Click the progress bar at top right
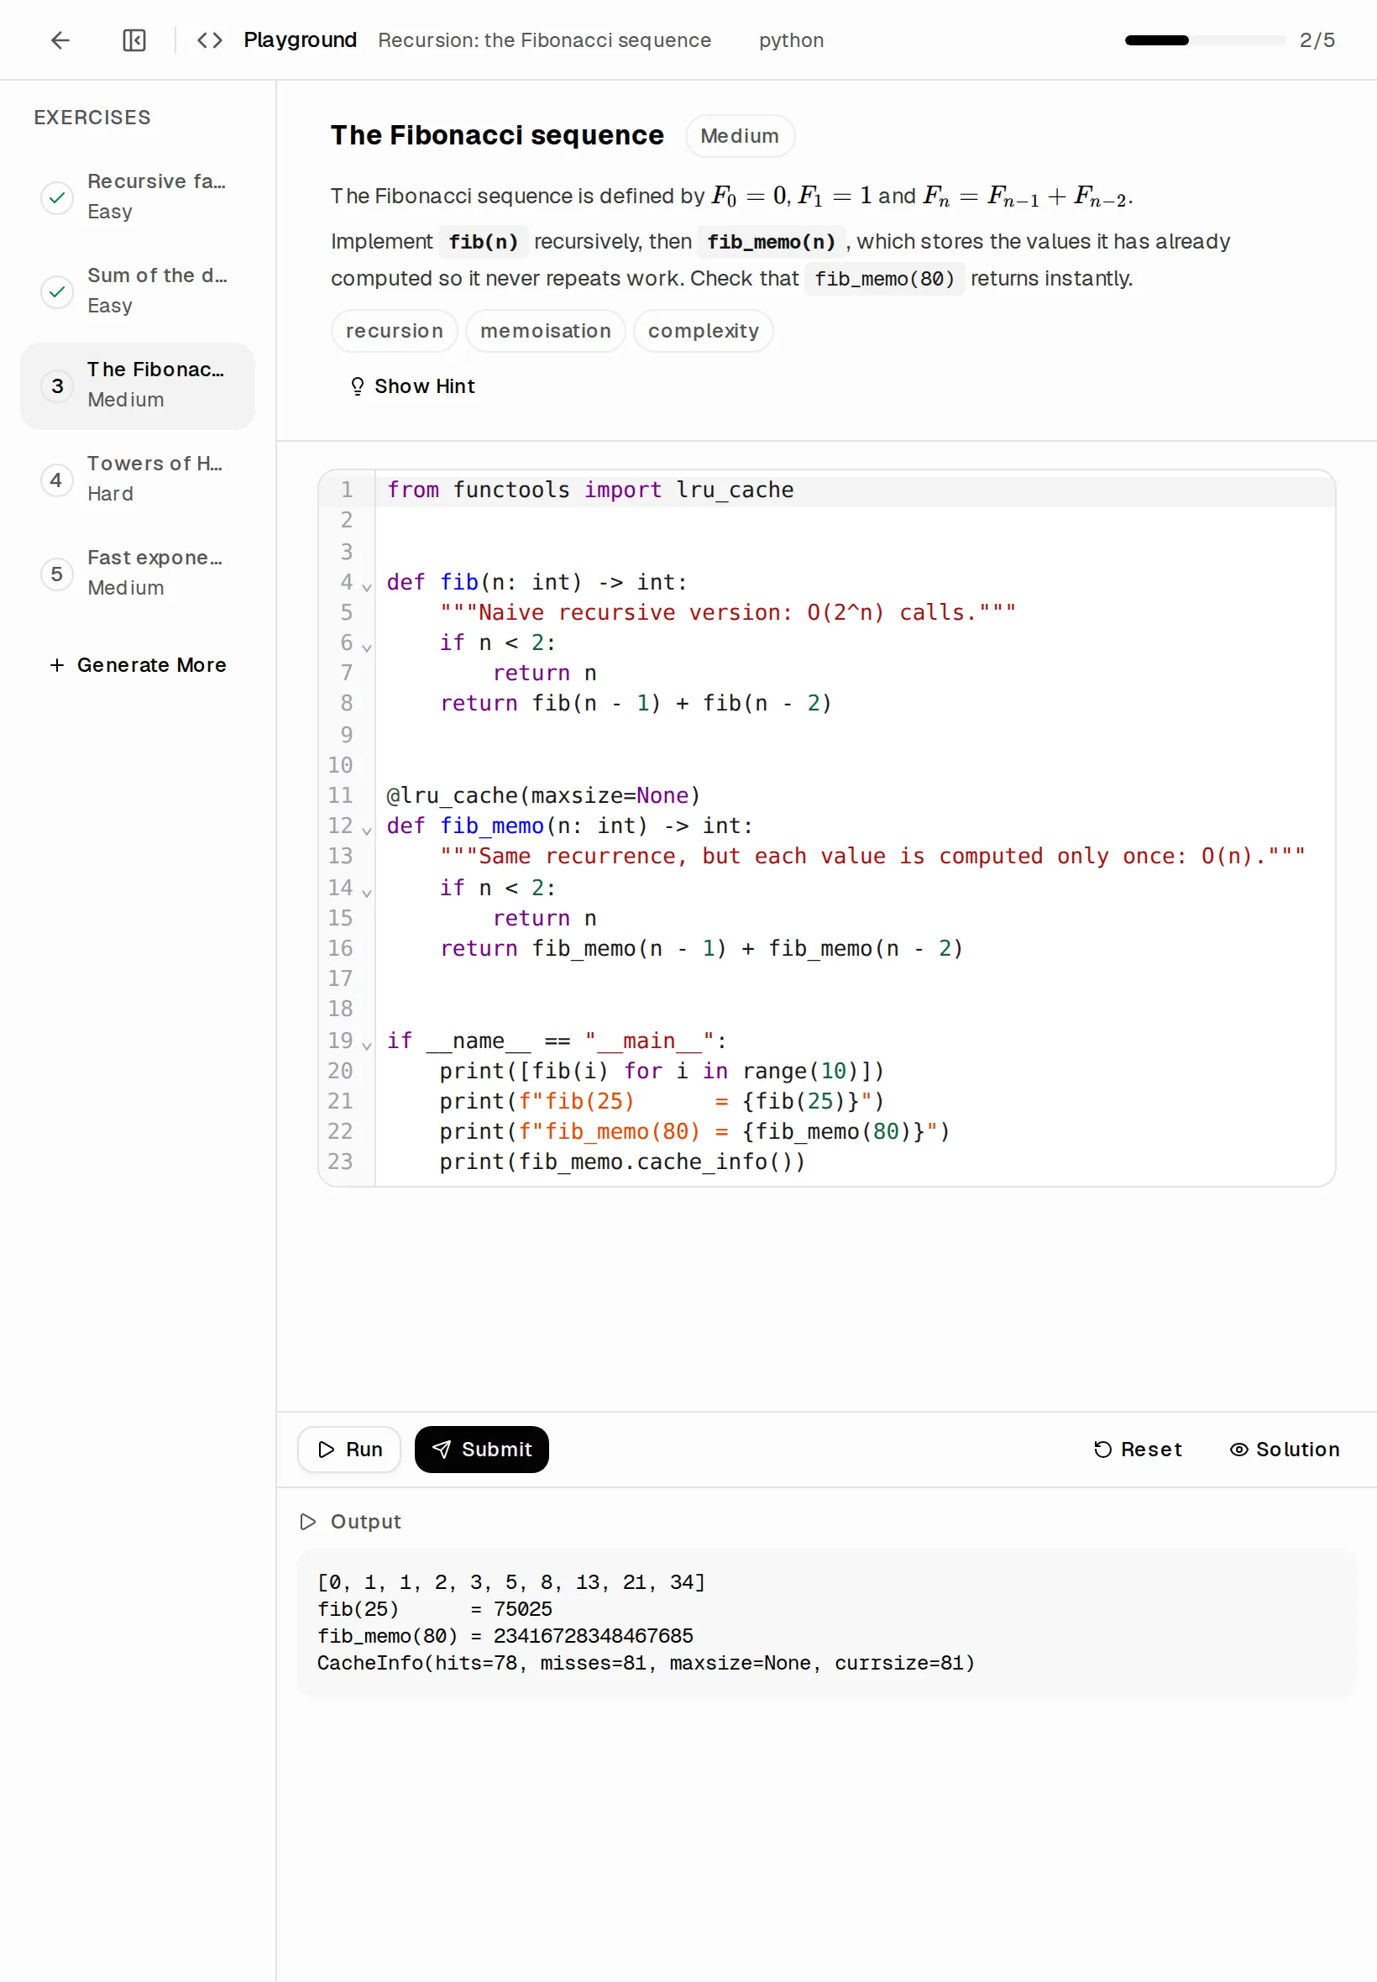This screenshot has width=1377, height=1982. coord(1204,39)
